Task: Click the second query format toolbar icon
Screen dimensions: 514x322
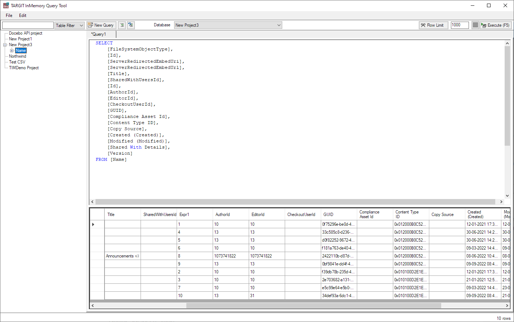Action: (x=131, y=25)
